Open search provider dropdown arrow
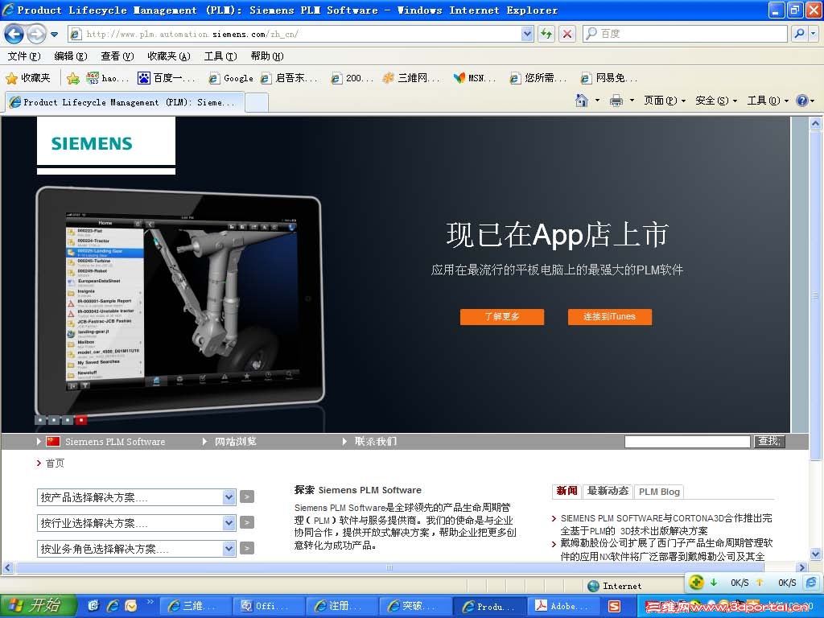The width and height of the screenshot is (824, 618). click(813, 34)
